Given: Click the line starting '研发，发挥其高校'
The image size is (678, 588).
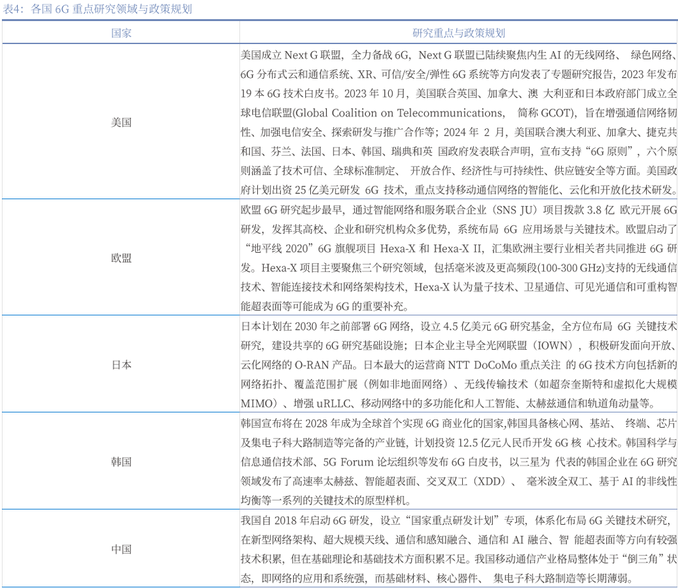Looking at the screenshot, I should pyautogui.click(x=459, y=229).
